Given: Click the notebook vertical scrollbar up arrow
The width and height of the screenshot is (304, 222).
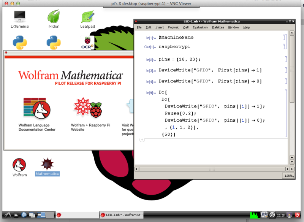Looking at the screenshot, I should tap(292, 33).
